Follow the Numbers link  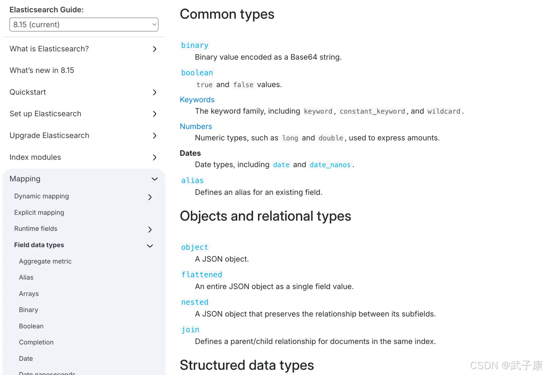point(196,126)
